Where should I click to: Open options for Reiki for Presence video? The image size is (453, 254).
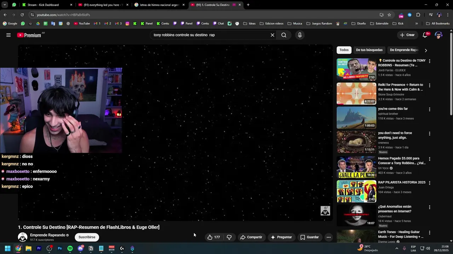click(x=430, y=85)
